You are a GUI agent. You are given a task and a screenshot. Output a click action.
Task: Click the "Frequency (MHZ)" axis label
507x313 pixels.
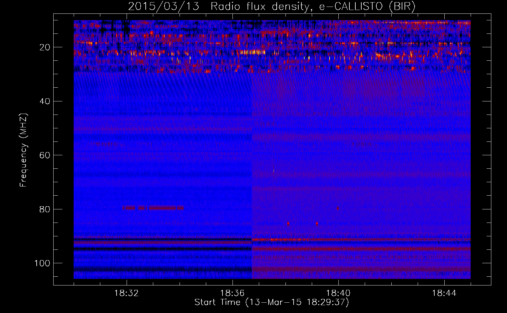coord(24,150)
